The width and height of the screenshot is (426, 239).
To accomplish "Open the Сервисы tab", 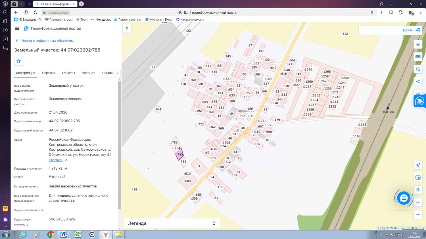I will pos(49,73).
